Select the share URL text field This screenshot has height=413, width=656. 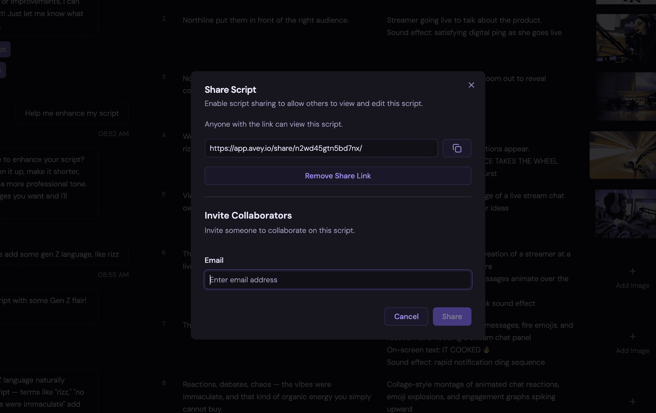pos(321,148)
